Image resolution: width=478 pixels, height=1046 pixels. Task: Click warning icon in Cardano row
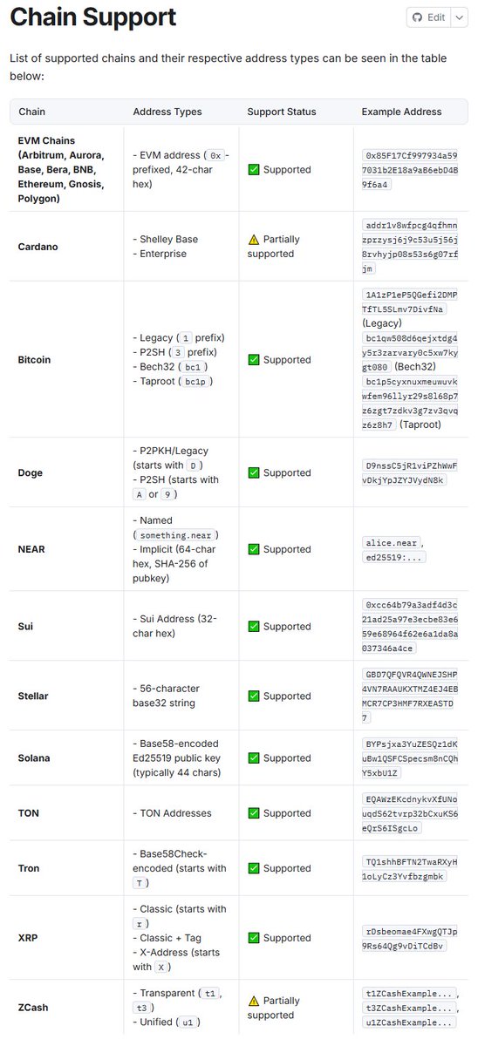254,239
